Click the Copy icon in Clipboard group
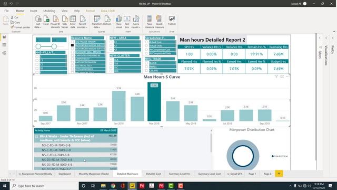The width and height of the screenshot is (337, 190). click(12, 22)
